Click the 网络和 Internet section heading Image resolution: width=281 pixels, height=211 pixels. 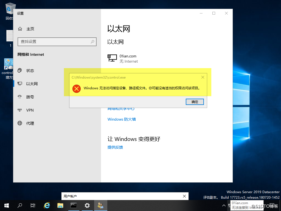coord(31,55)
